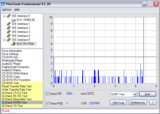Open Q-Check C1/C2 Test

(14, 93)
